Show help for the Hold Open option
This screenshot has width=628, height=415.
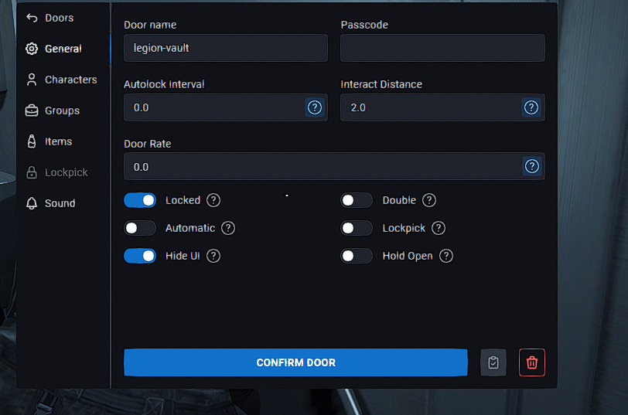pyautogui.click(x=445, y=256)
